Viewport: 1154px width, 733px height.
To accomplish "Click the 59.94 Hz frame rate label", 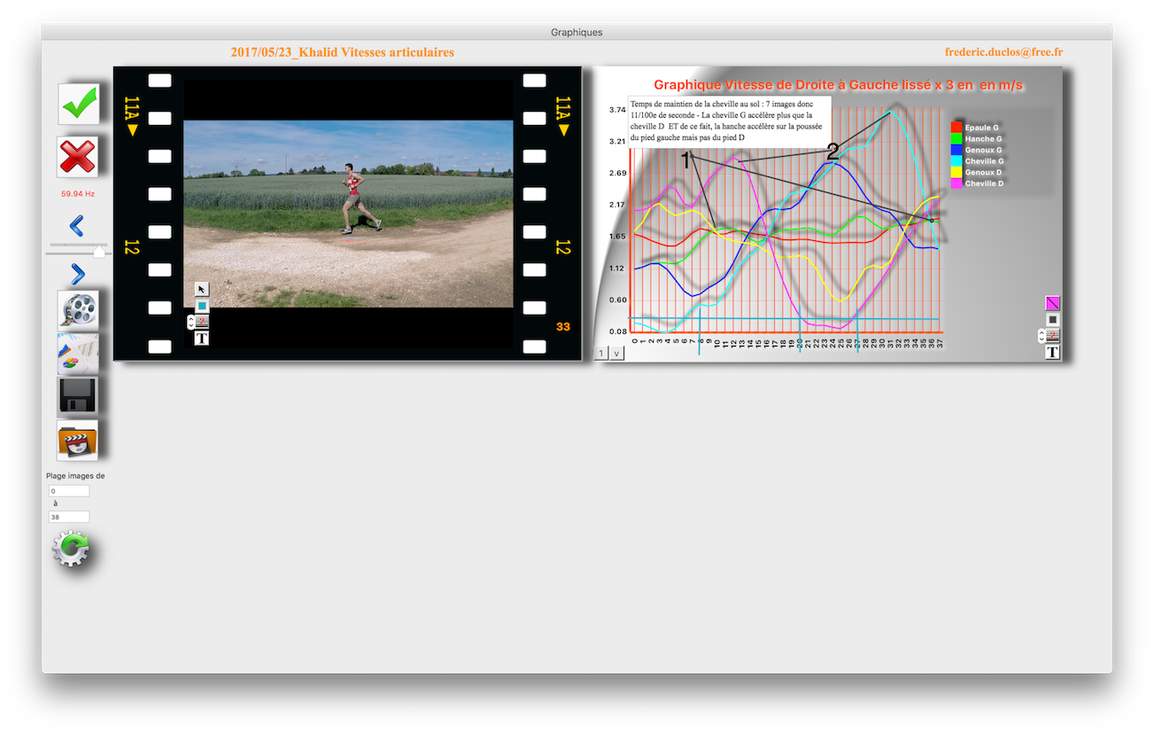I will [78, 192].
